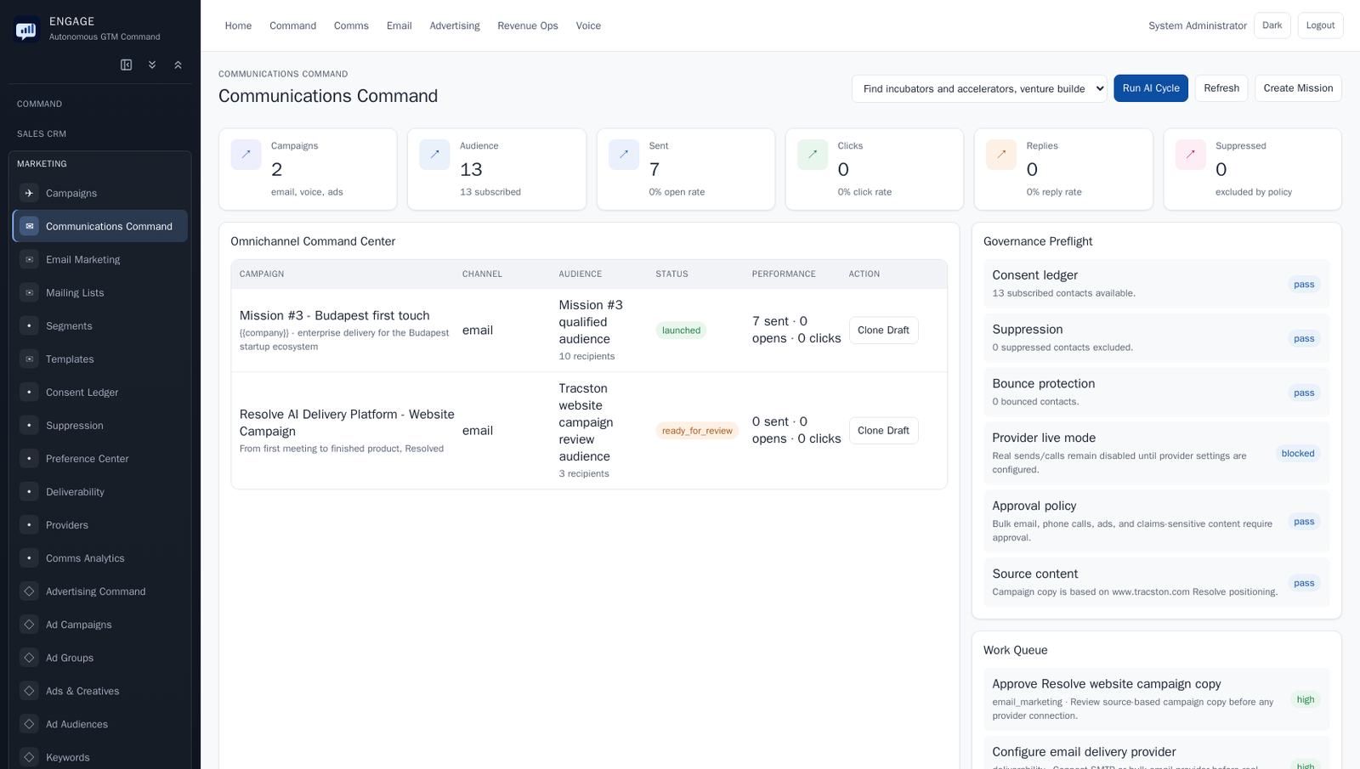Click the Source content preflight item
This screenshot has height=769, width=1360.
pos(1156,583)
